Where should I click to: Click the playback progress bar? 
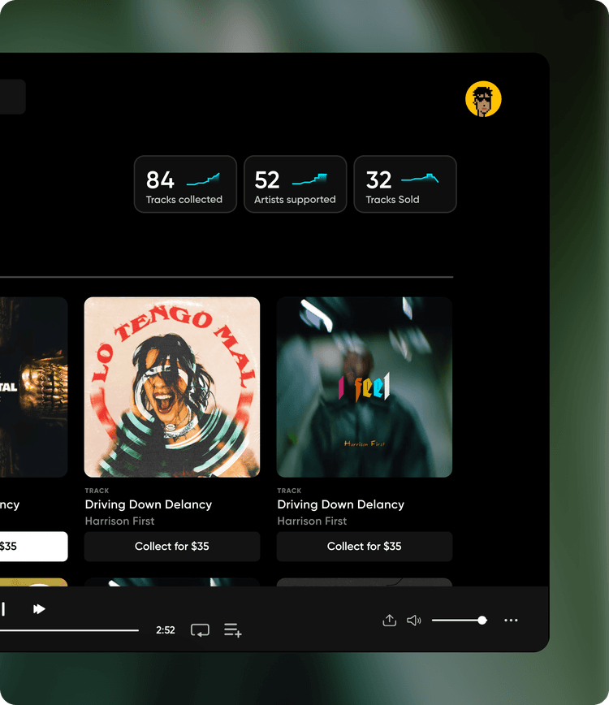(x=69, y=630)
